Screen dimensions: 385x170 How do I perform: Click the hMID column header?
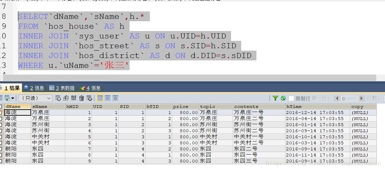pyautogui.click(x=78, y=107)
